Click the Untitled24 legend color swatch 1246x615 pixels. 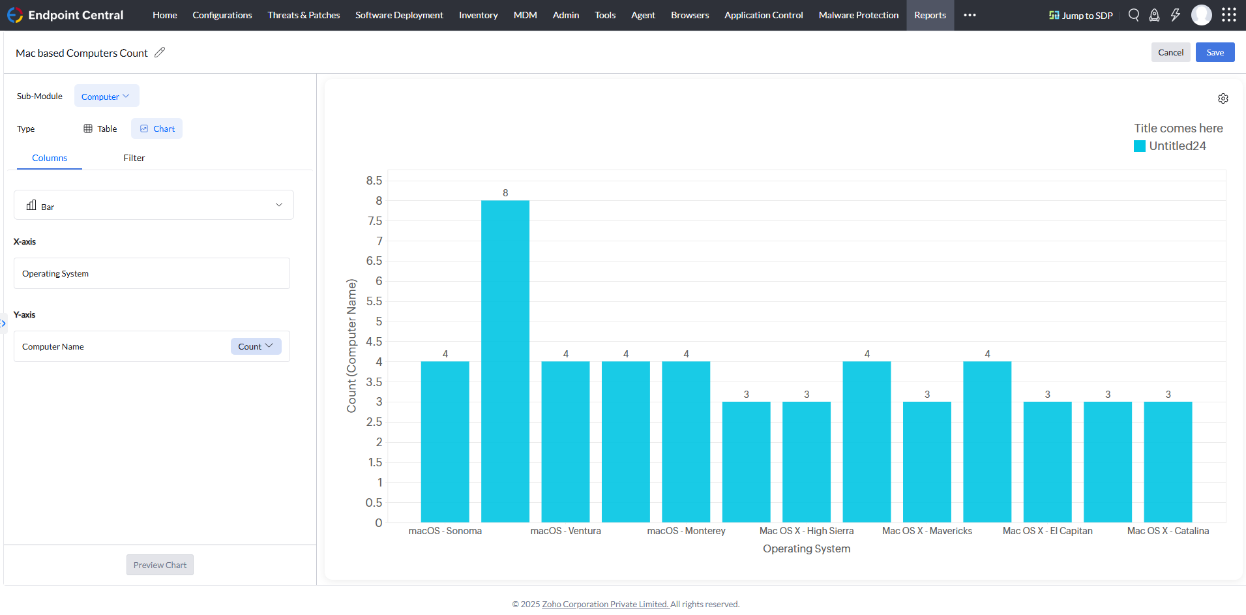click(x=1140, y=145)
